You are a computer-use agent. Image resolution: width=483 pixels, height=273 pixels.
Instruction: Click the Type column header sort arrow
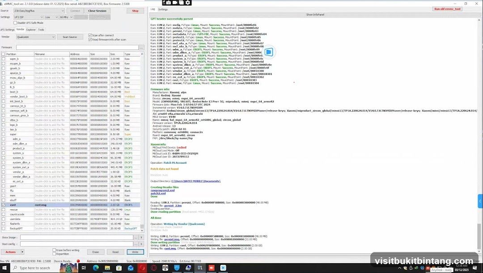(x=142, y=54)
